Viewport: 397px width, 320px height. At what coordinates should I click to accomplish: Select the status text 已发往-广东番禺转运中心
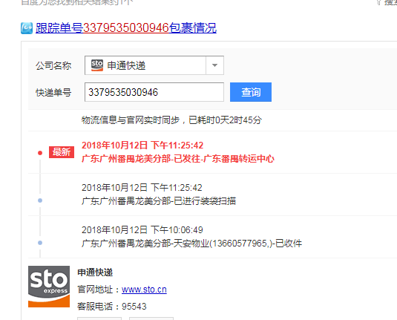click(224, 159)
